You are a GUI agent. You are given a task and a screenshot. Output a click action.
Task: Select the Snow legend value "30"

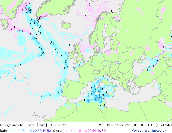tap(94, 131)
